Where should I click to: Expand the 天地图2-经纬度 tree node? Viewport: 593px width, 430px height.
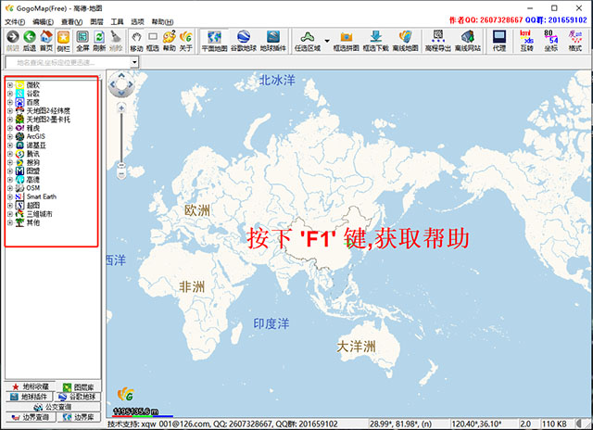click(10, 111)
